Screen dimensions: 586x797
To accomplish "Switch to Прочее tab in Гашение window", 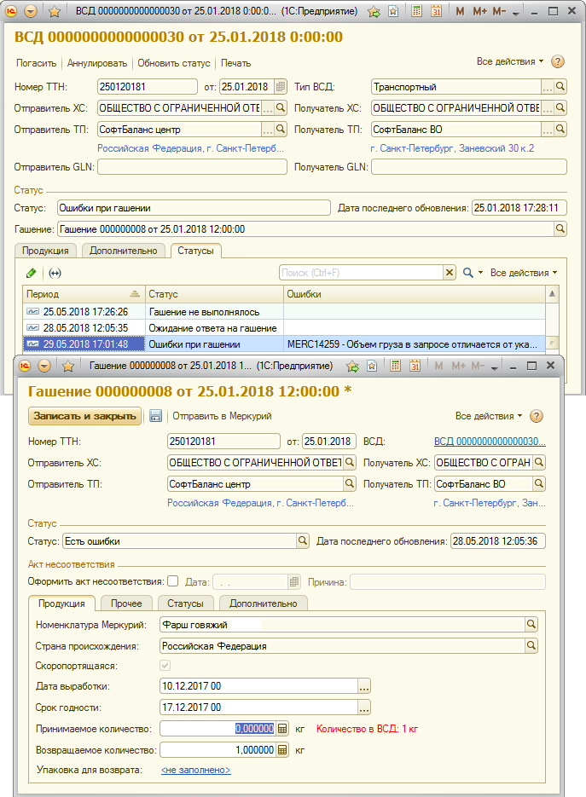I will tap(126, 604).
